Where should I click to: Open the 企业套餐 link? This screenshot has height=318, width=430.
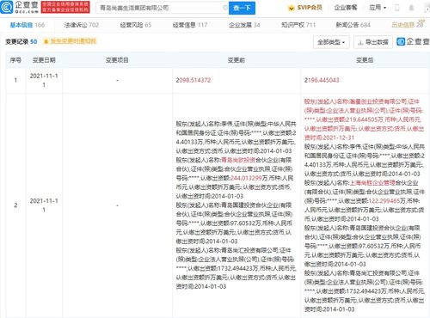pyautogui.click(x=346, y=8)
